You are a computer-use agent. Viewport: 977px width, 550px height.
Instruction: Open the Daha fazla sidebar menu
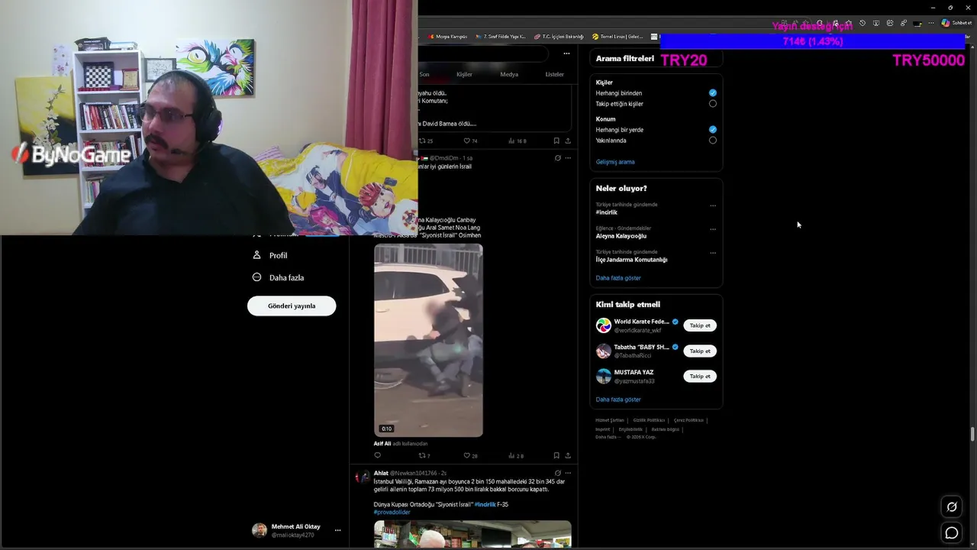pos(278,277)
